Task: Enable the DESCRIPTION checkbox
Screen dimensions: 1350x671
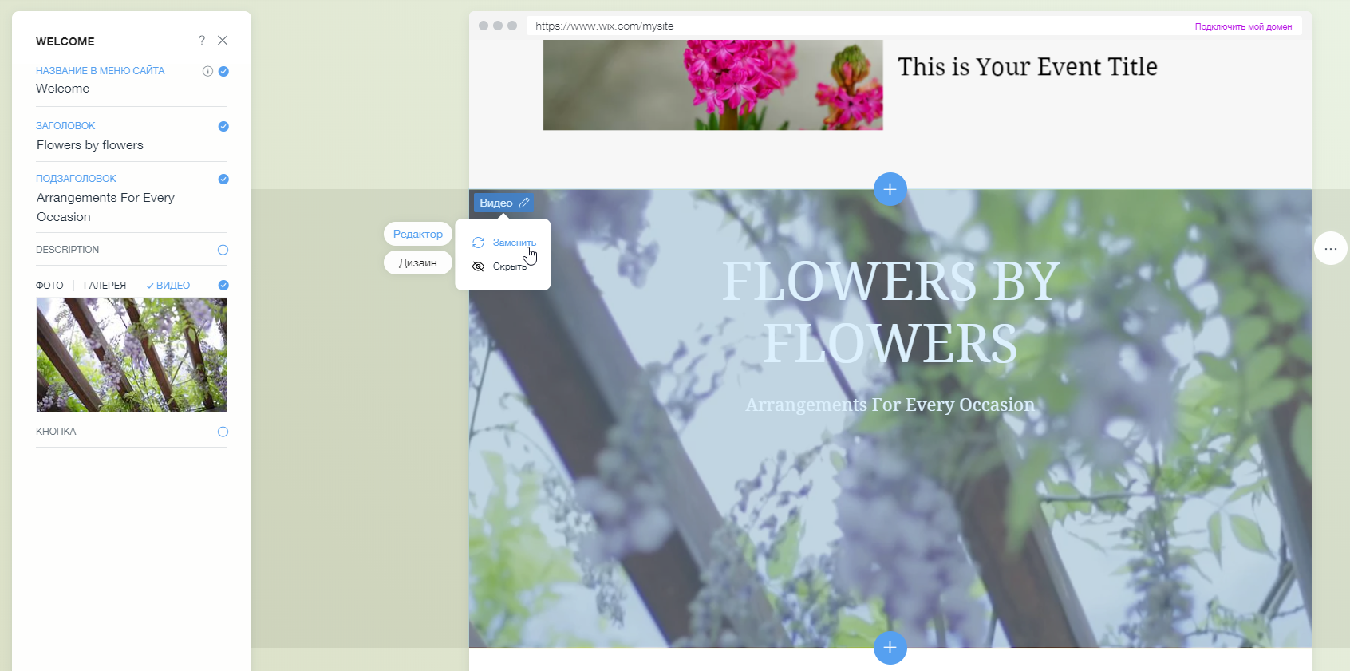Action: (x=223, y=250)
